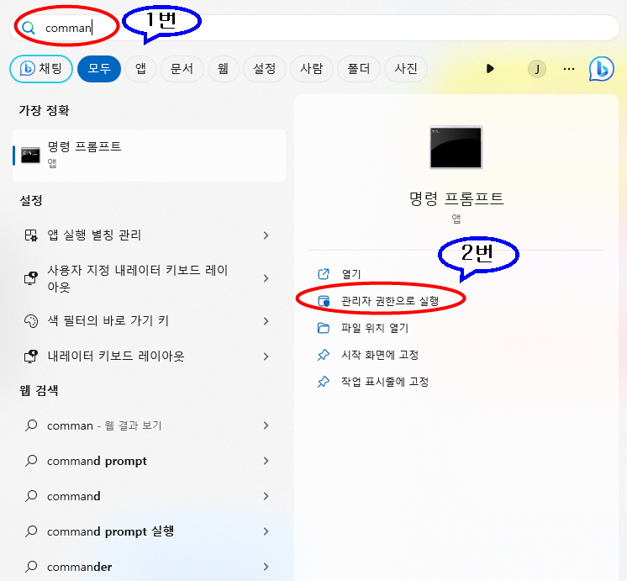Image resolution: width=627 pixels, height=581 pixels.
Task: Expand arrow for 사용자 지정 내레이터 키보드 레이아웃
Action: tap(266, 278)
